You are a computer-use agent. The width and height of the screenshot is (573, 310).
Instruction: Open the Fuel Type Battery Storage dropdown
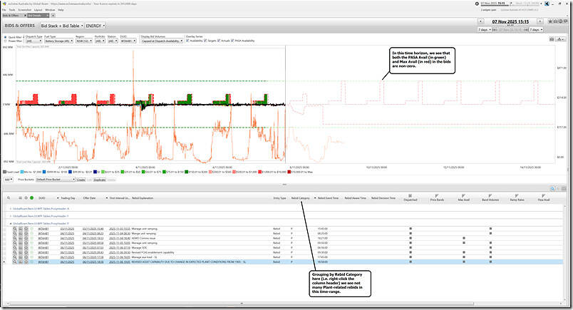pyautogui.click(x=58, y=41)
